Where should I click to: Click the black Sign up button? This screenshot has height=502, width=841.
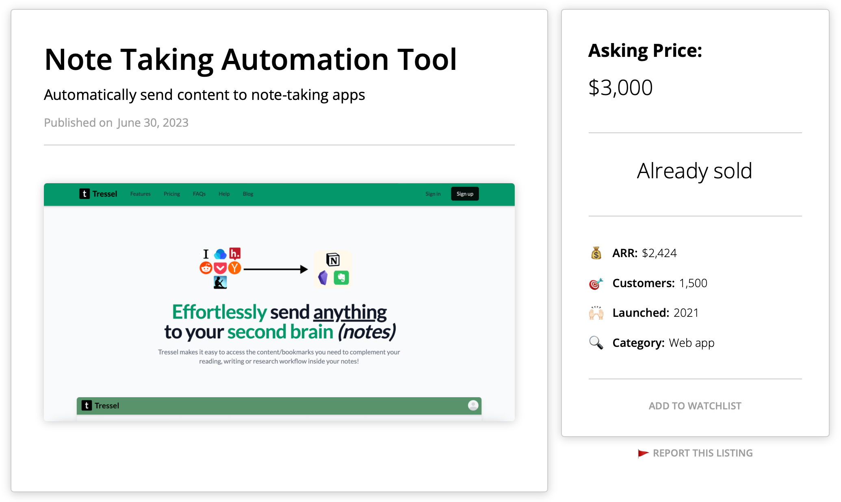tap(465, 194)
